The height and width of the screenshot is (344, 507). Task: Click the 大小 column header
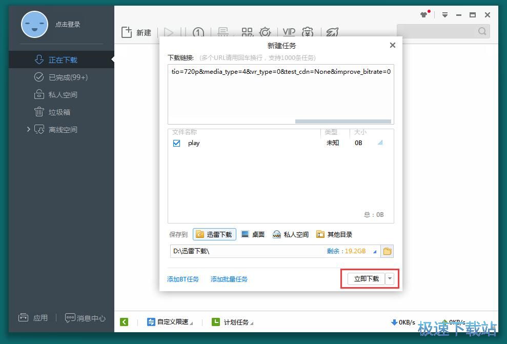click(360, 132)
